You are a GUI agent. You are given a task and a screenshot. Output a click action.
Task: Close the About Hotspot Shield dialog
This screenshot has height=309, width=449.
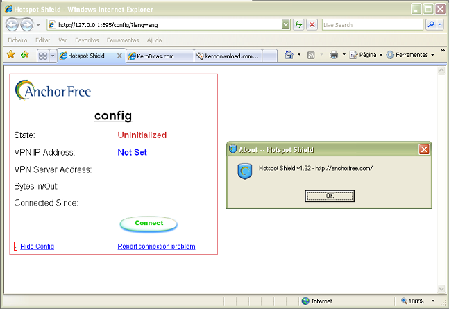(424, 149)
